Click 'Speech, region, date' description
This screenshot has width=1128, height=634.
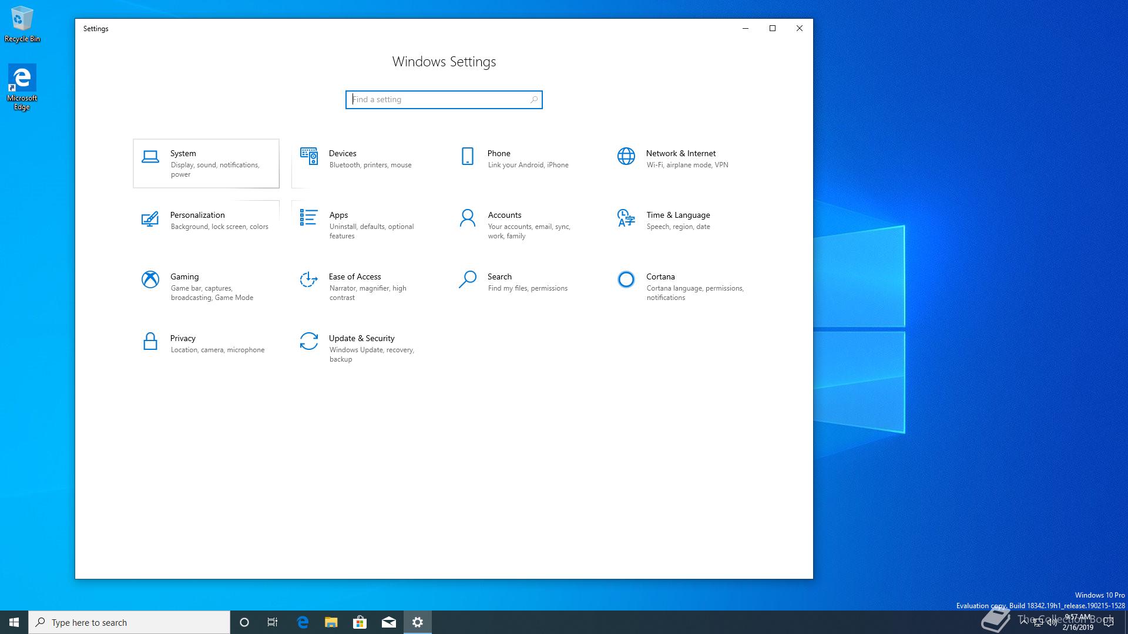679,227
